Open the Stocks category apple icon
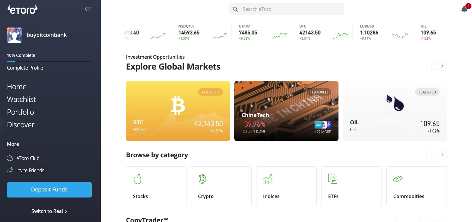The height and width of the screenshot is (222, 472). click(x=137, y=179)
